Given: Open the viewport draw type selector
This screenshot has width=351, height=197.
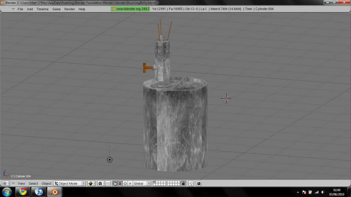Looking at the screenshot, I should coord(91,183).
